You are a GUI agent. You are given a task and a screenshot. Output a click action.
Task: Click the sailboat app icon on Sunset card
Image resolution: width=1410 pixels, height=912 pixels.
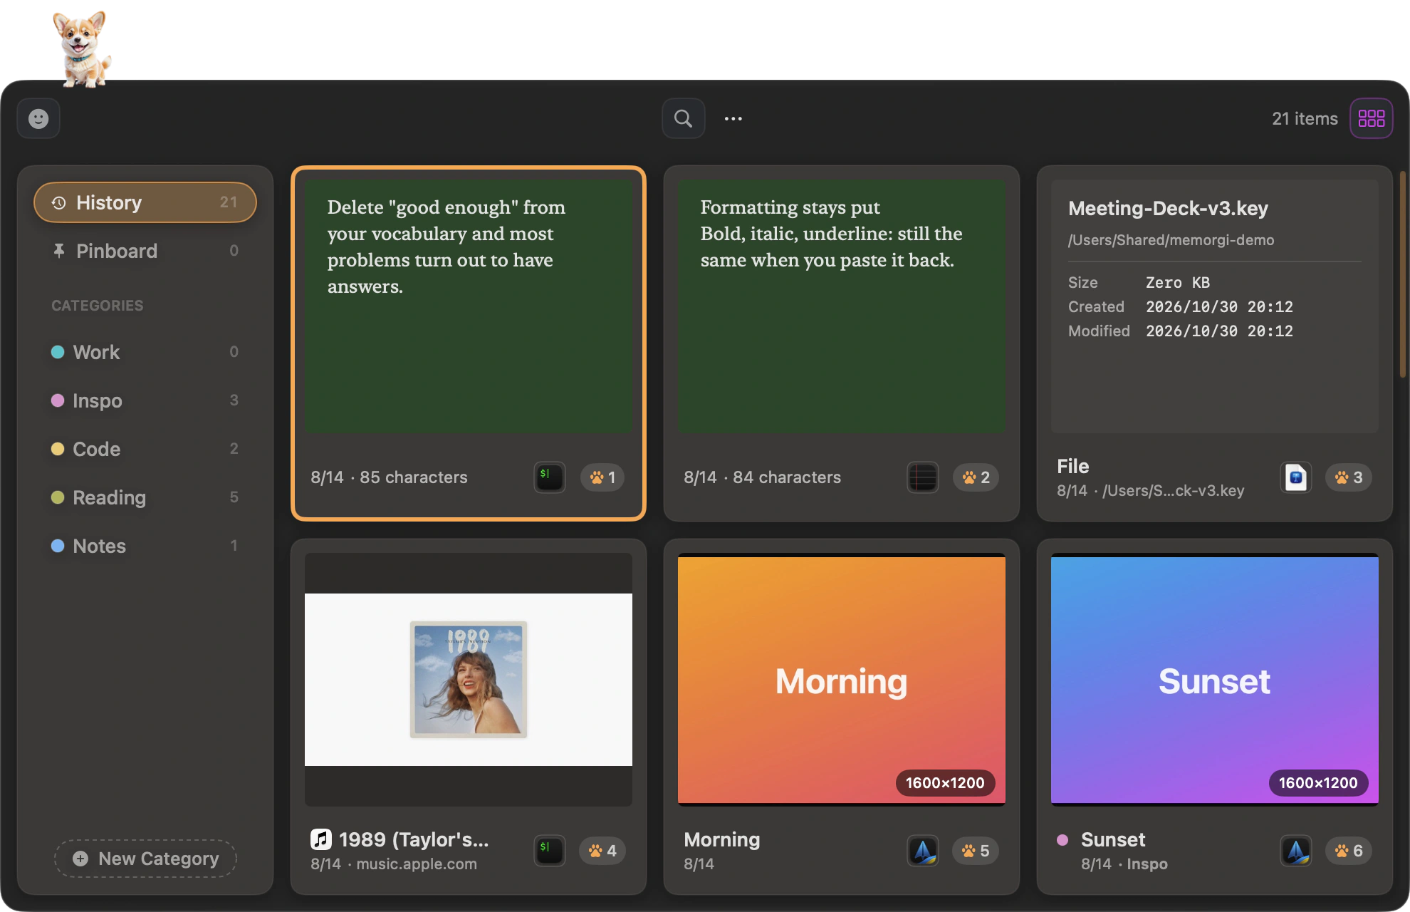coord(1295,850)
